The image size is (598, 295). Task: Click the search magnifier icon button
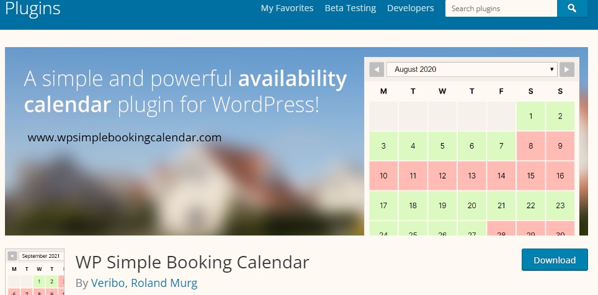(572, 8)
